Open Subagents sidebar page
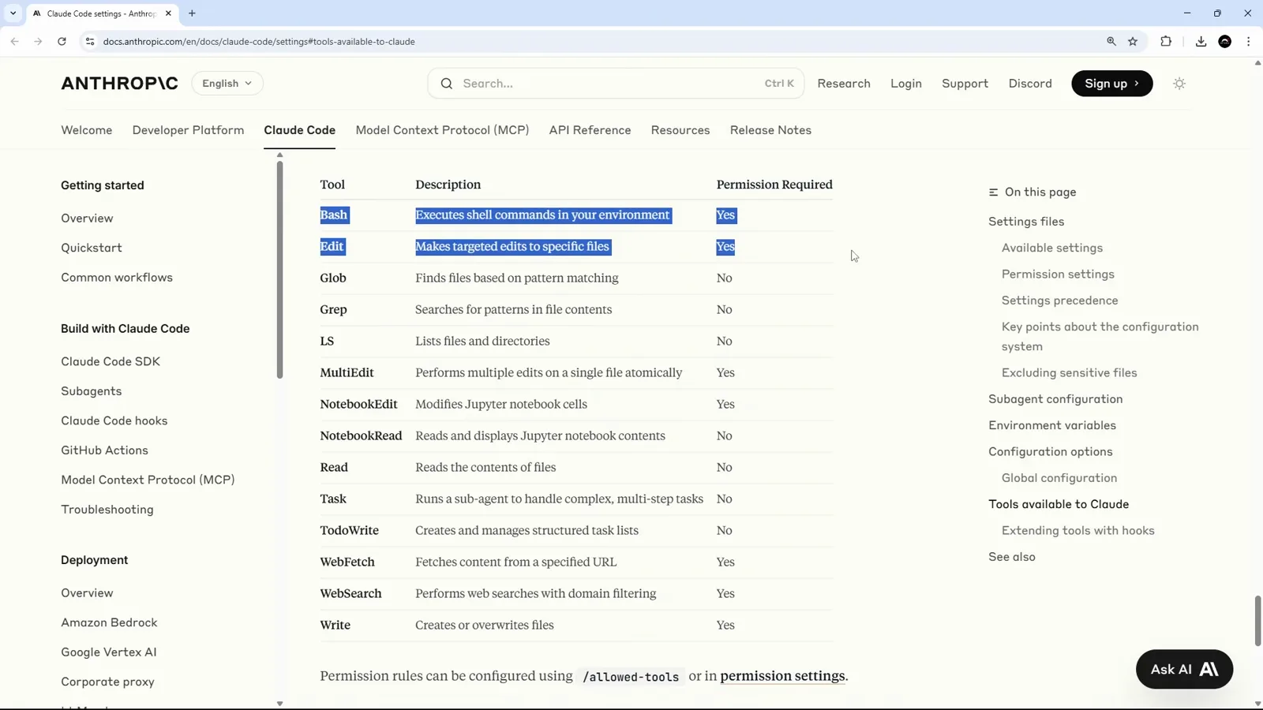Screen dimensions: 1263x710 [x=92, y=391]
